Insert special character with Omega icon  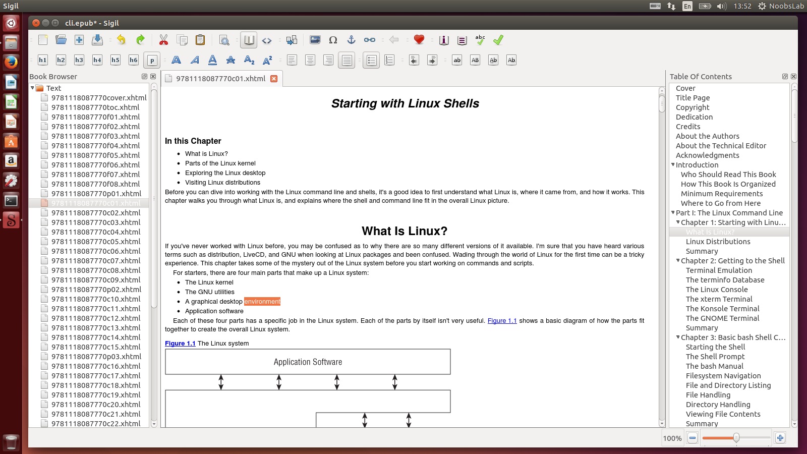(x=333, y=40)
